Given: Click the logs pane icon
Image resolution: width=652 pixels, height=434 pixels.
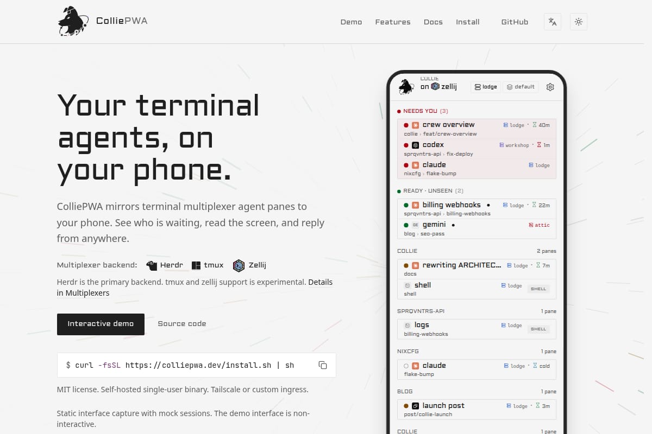Looking at the screenshot, I should click(407, 325).
